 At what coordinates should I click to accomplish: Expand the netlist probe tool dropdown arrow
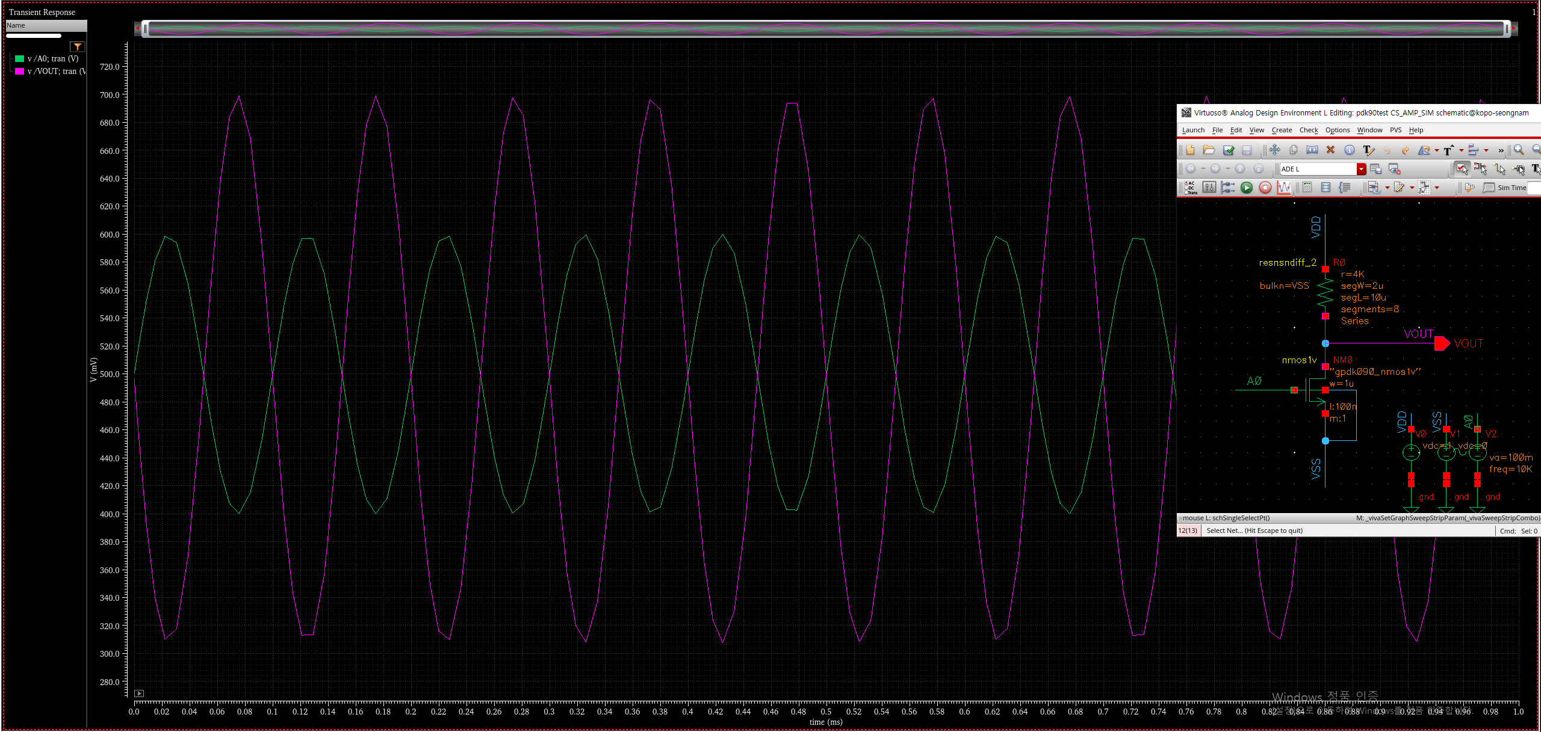(1388, 188)
